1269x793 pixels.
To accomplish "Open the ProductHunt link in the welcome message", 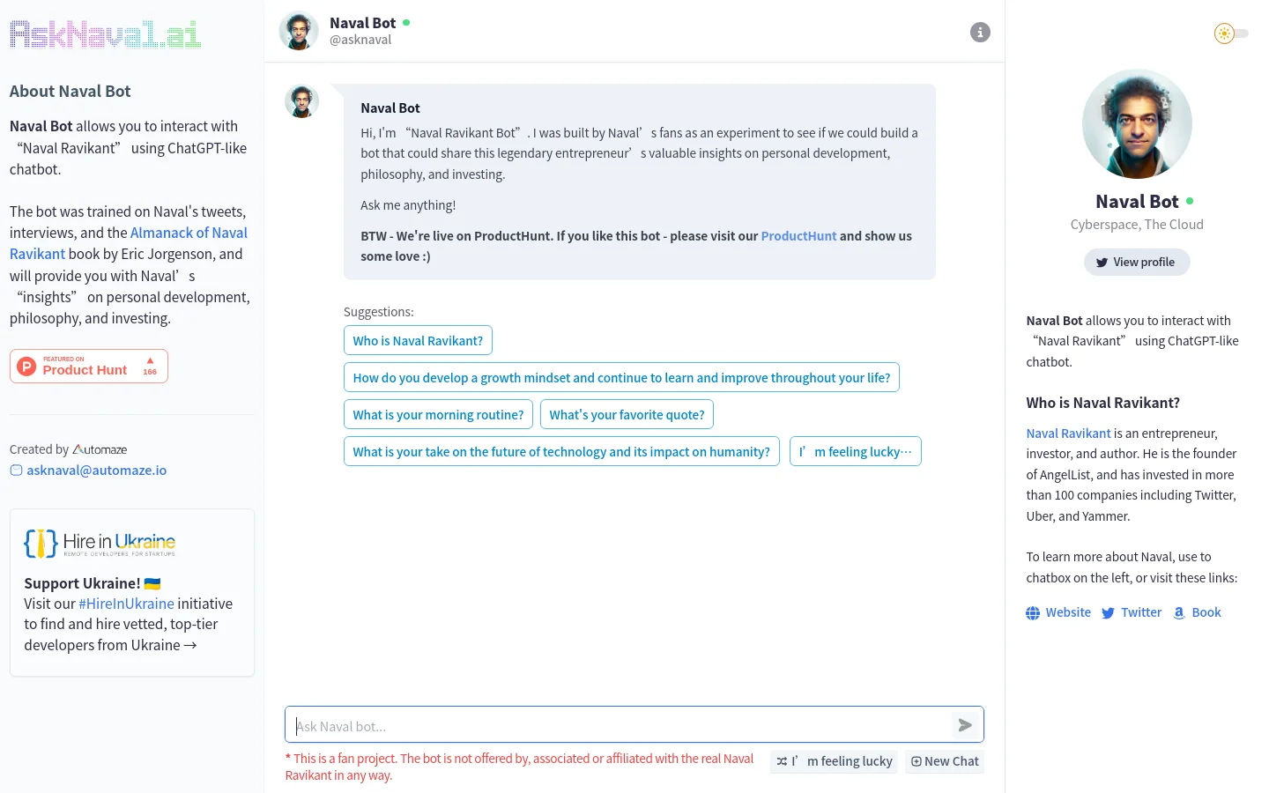I will pos(798,236).
